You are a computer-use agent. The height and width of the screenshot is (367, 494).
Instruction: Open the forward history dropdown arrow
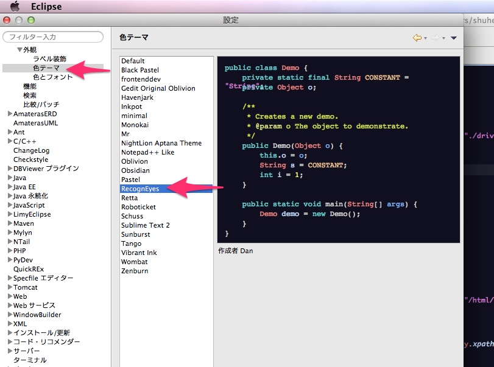(x=443, y=38)
